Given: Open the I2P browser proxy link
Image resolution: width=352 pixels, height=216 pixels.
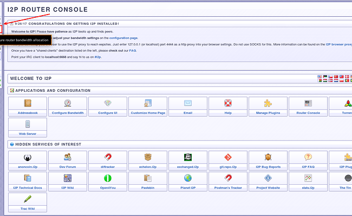Looking at the screenshot, I should pyautogui.click(x=339, y=44).
